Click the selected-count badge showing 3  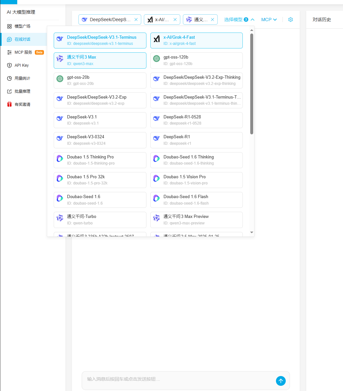click(246, 20)
